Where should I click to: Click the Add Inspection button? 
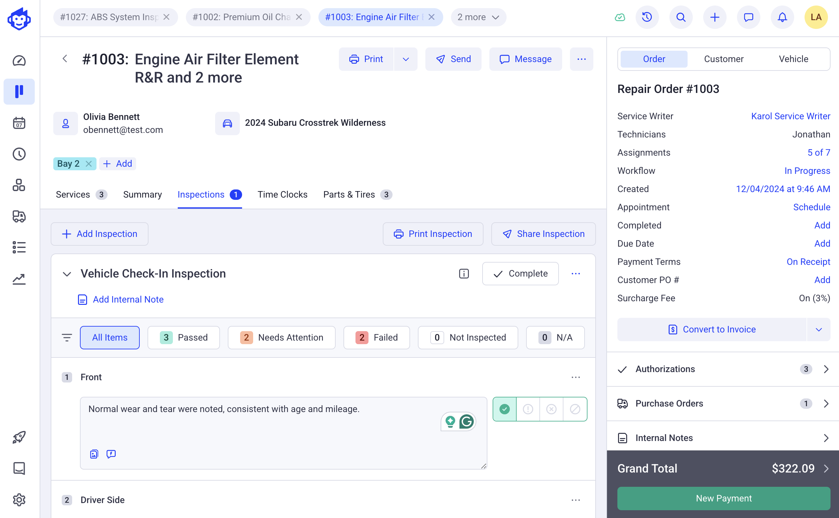(99, 234)
